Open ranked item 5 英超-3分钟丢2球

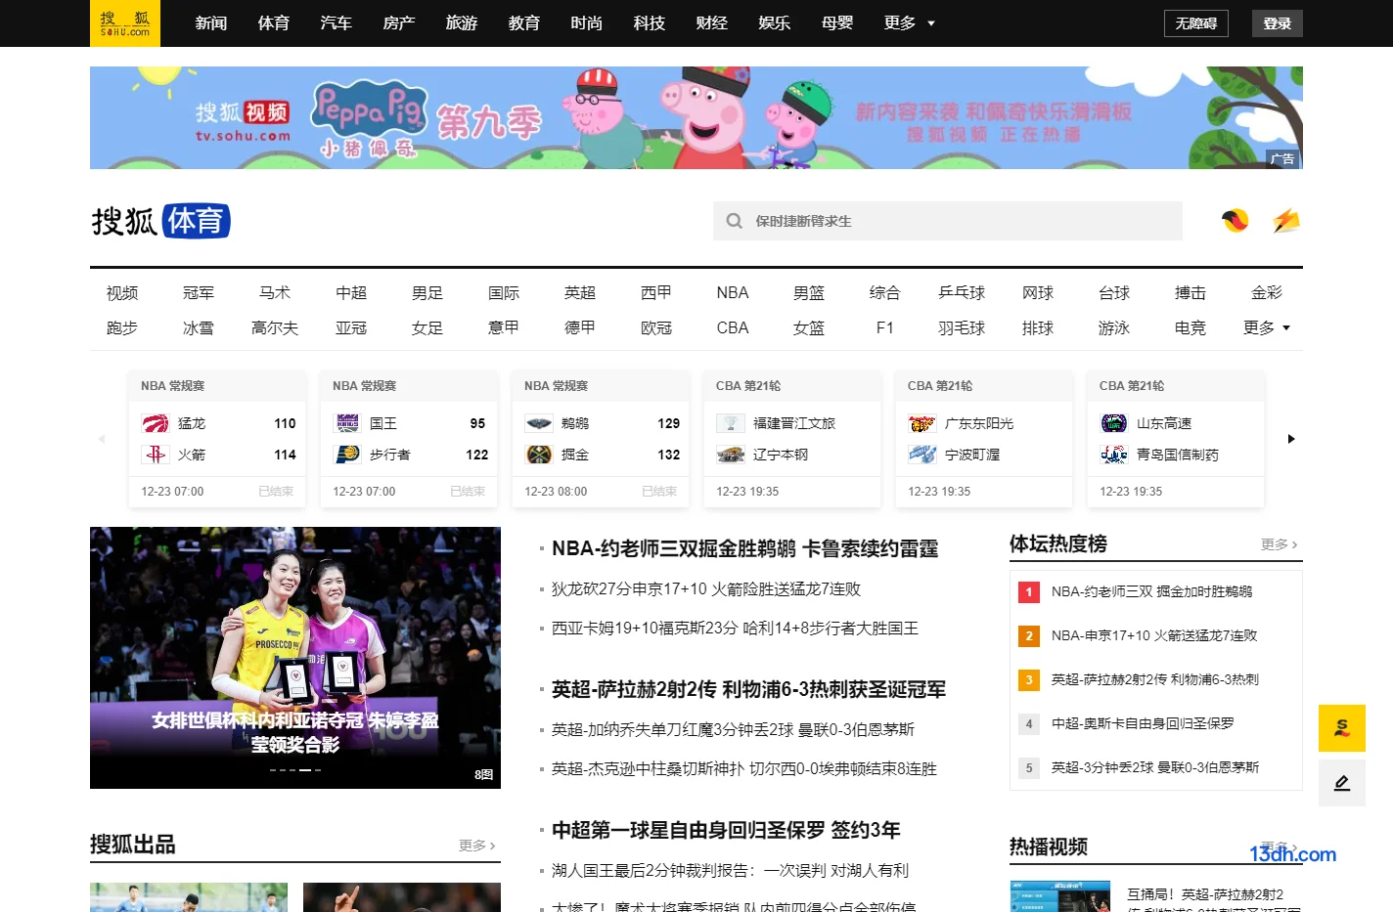(x=1155, y=767)
